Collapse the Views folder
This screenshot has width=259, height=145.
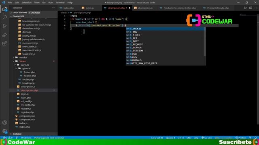pos(23,61)
